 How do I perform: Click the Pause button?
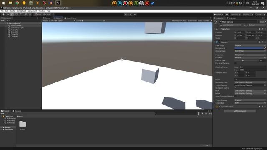[131, 15]
